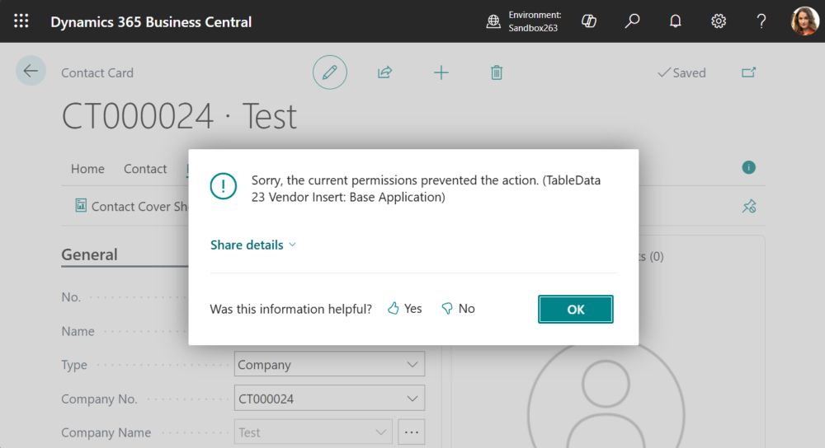The image size is (825, 448).
Task: Click the permissions error message text
Action: [426, 189]
